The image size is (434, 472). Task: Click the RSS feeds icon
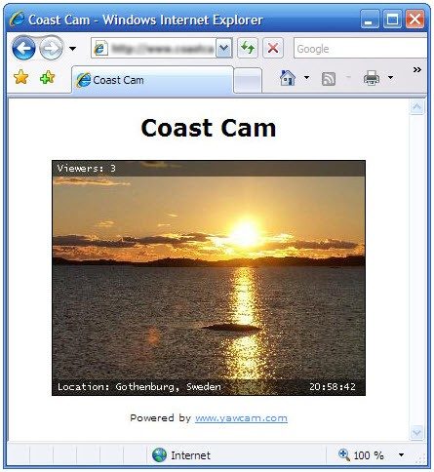(x=329, y=79)
